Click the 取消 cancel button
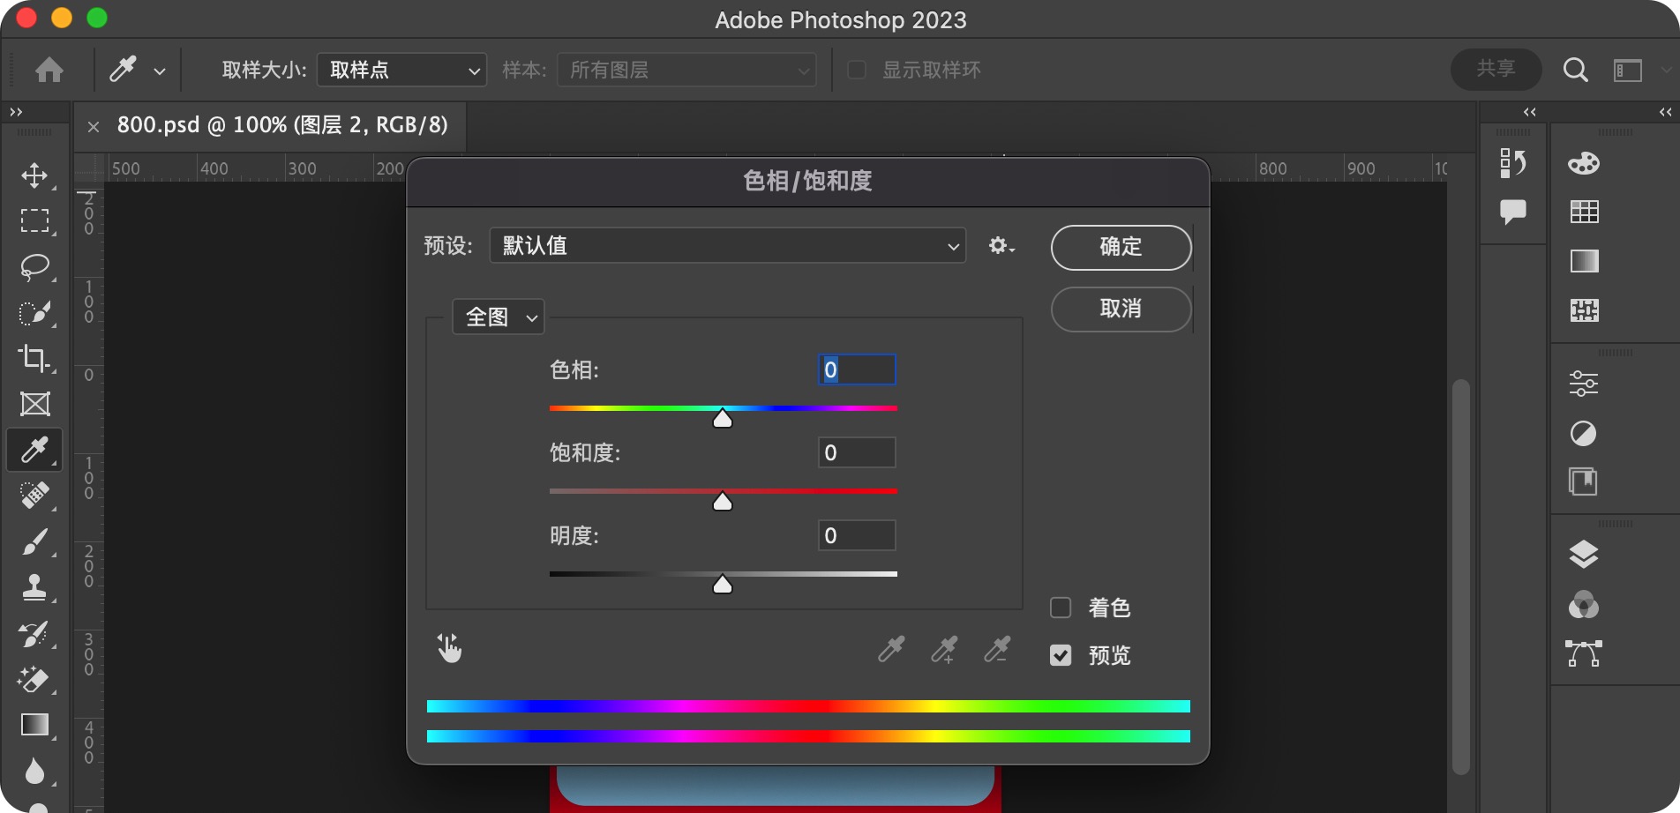Image resolution: width=1680 pixels, height=813 pixels. [1121, 309]
